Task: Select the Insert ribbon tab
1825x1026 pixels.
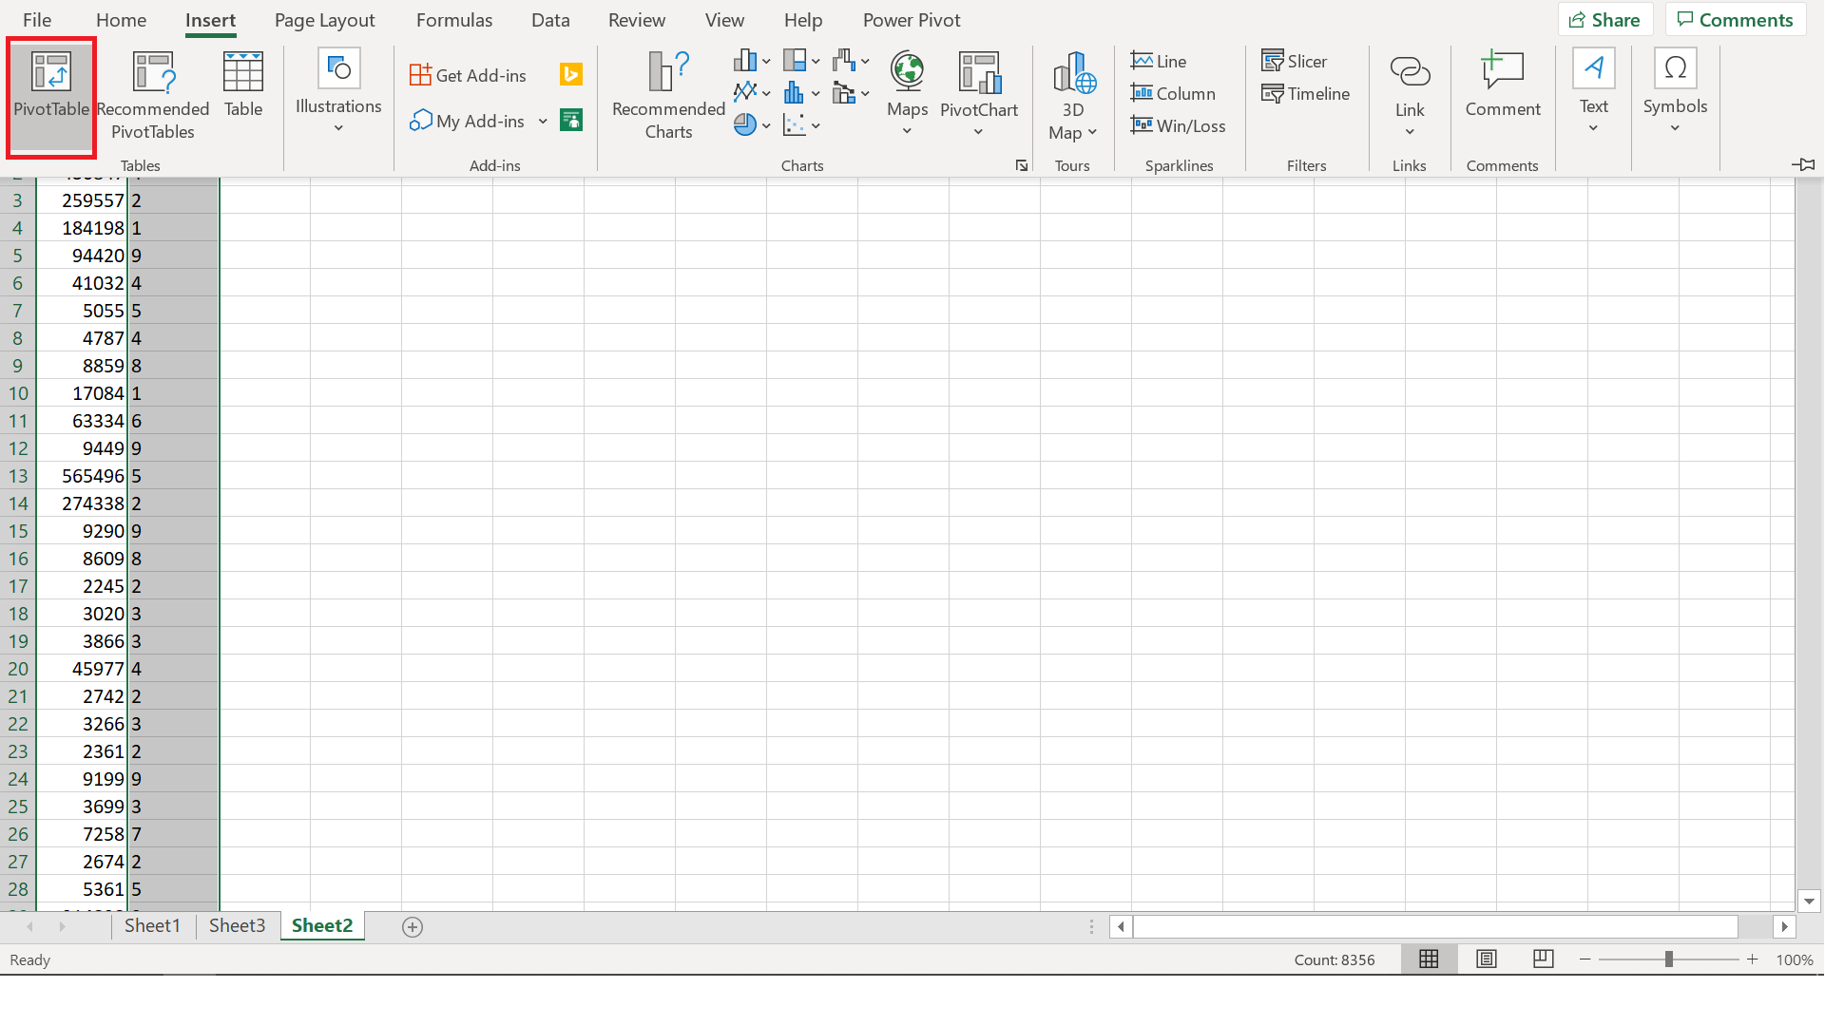Action: coord(208,20)
